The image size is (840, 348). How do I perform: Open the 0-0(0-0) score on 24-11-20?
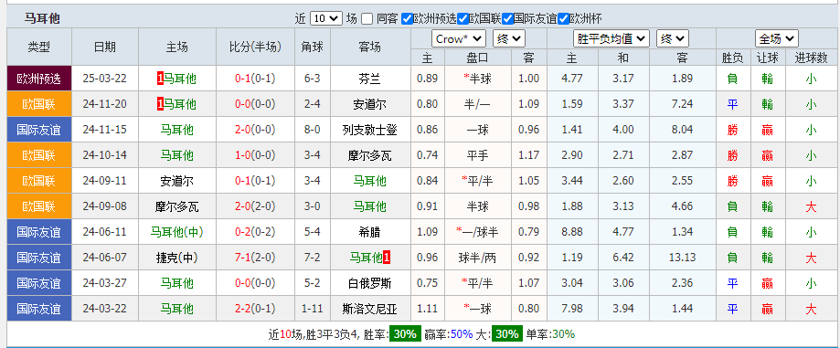click(255, 104)
